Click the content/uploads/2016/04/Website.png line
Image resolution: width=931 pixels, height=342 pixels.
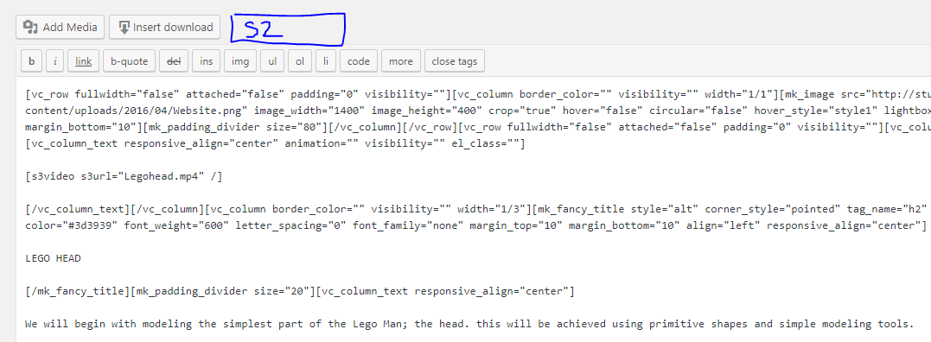click(x=478, y=111)
